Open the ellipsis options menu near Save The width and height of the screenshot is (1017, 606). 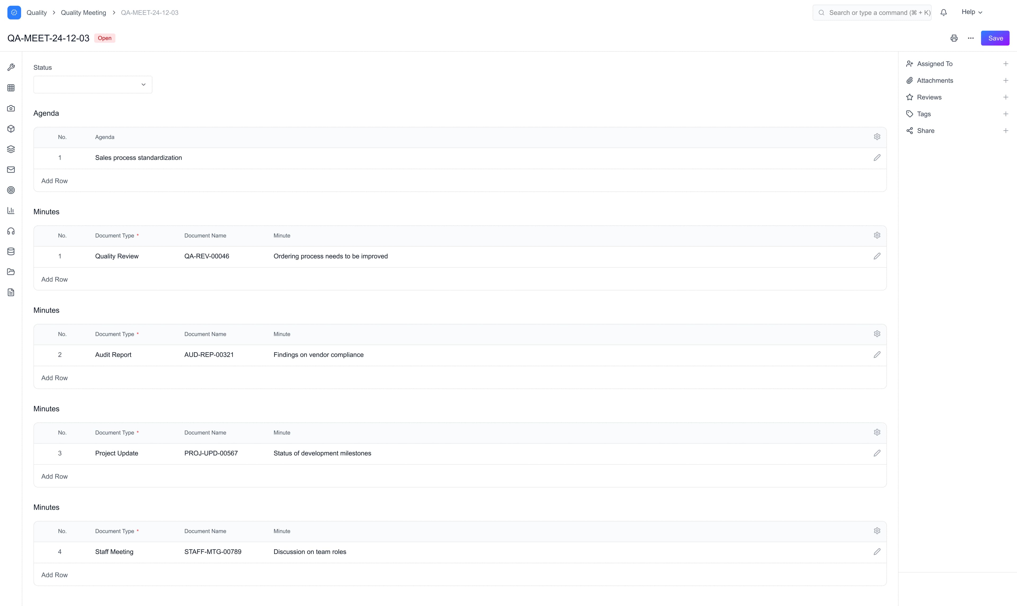tap(971, 38)
